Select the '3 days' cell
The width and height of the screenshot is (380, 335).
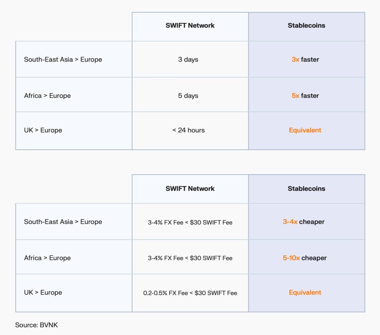190,59
